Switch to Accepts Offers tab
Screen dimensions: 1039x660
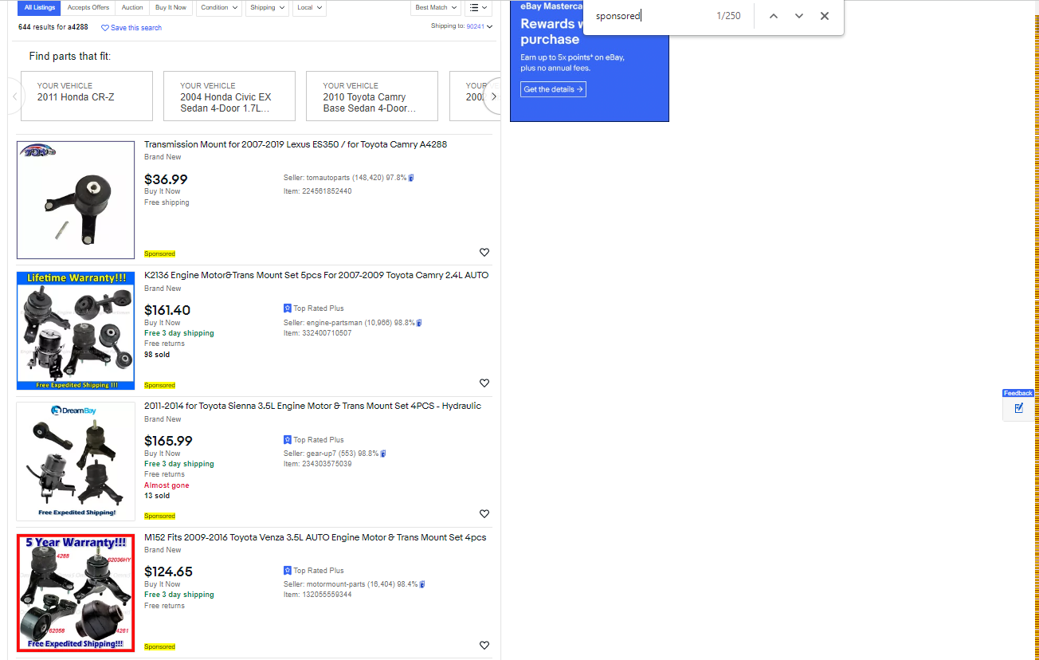88,8
